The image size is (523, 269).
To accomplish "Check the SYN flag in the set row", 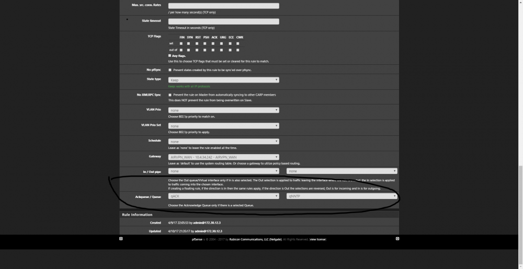I will pos(188,43).
